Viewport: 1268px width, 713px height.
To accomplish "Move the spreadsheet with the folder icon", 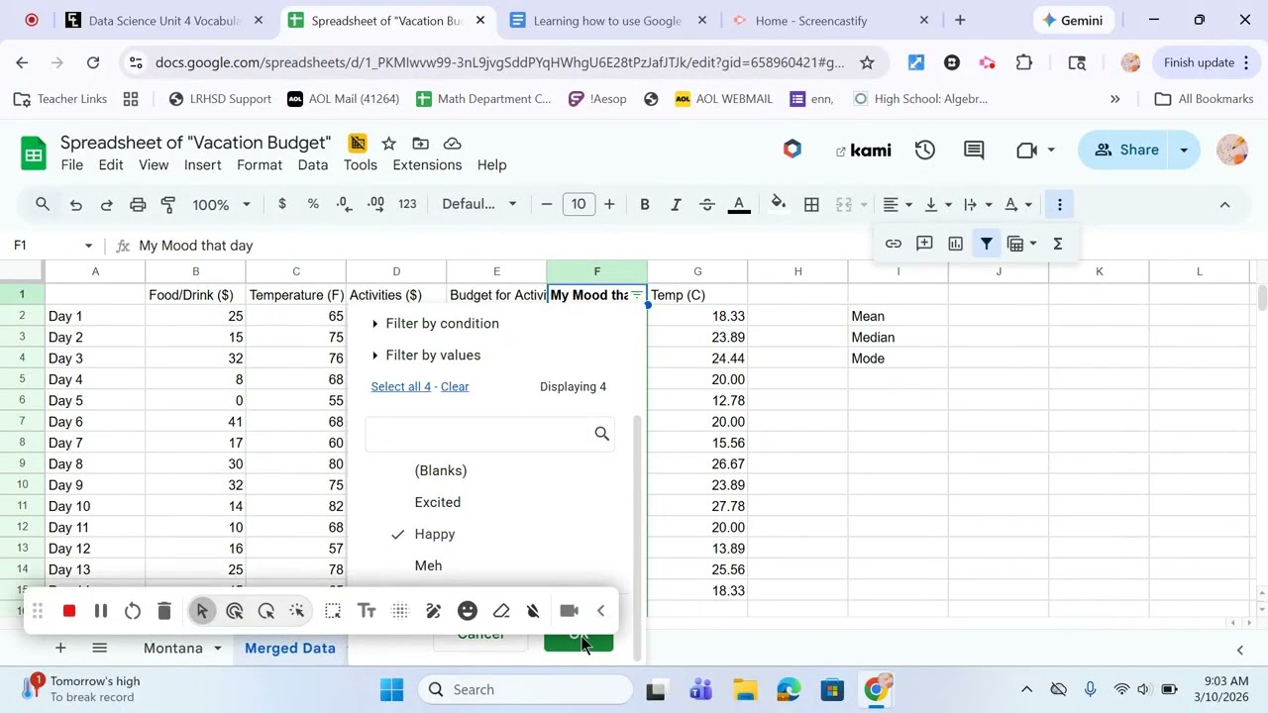I will [421, 144].
